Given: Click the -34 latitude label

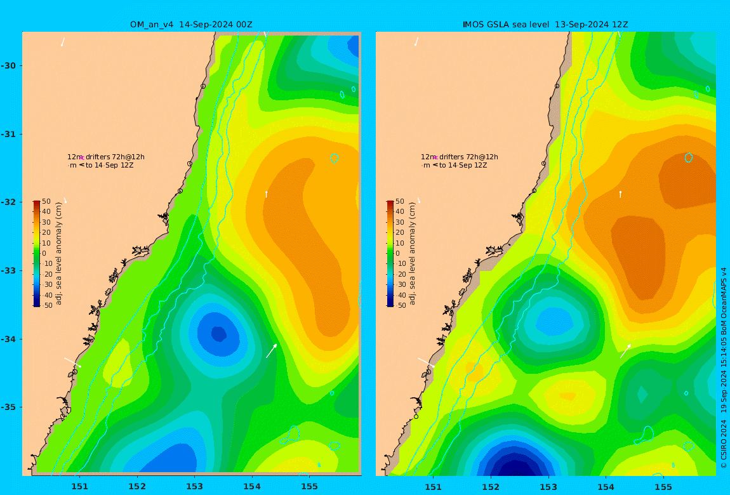Looking at the screenshot, I should (8, 339).
